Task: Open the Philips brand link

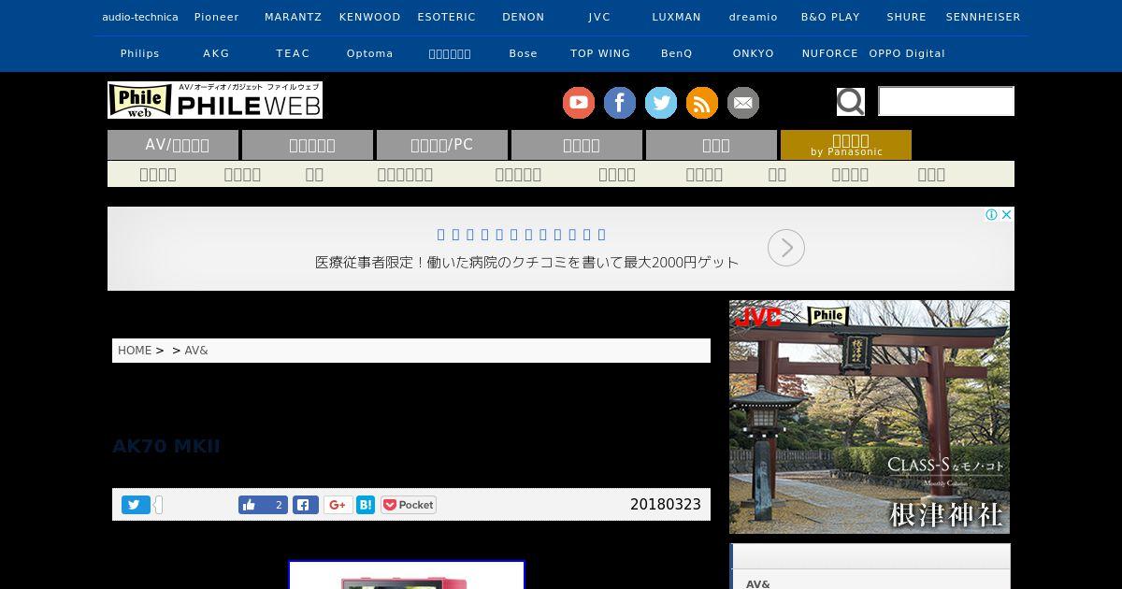Action: (140, 53)
